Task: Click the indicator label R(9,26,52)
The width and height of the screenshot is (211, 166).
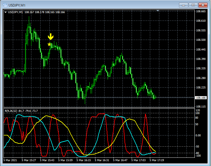Action: pyautogui.click(x=11, y=111)
